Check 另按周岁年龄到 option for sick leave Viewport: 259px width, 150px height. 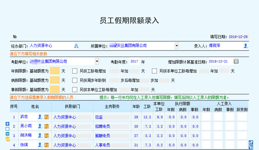(x=75, y=80)
